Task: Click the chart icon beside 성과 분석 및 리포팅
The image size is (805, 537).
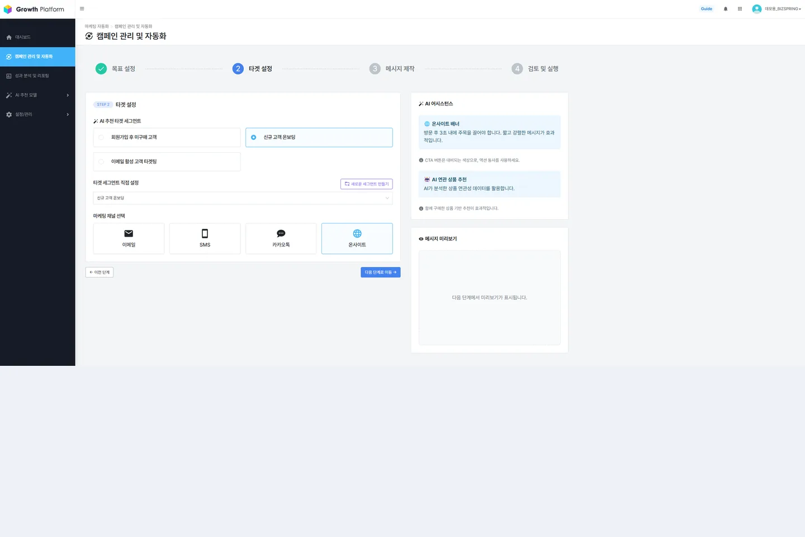Action: (9, 76)
